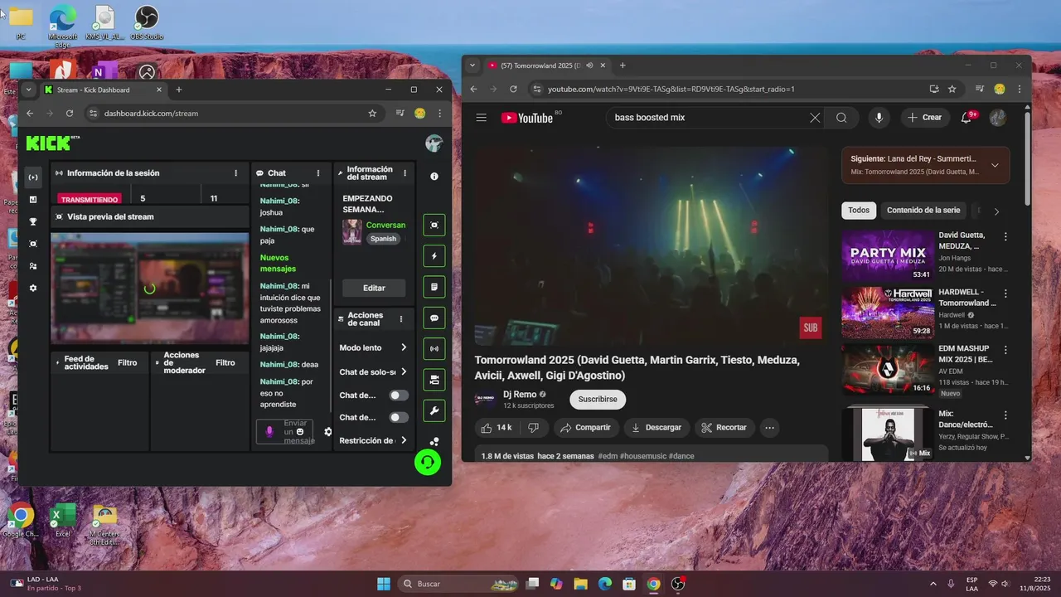1061x597 pixels.
Task: Open OBS Studio from the taskbar
Action: point(678,584)
